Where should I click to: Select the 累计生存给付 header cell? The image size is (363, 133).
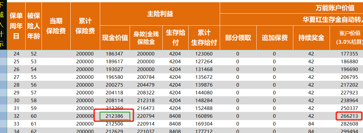(204, 38)
